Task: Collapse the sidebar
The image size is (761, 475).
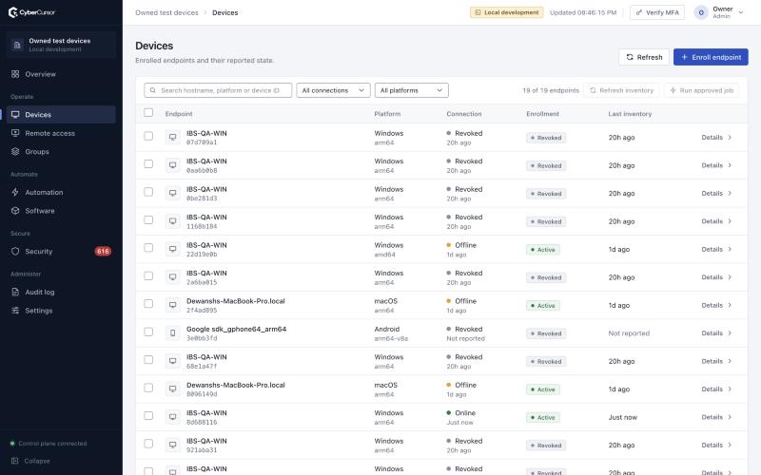Action: (31, 461)
